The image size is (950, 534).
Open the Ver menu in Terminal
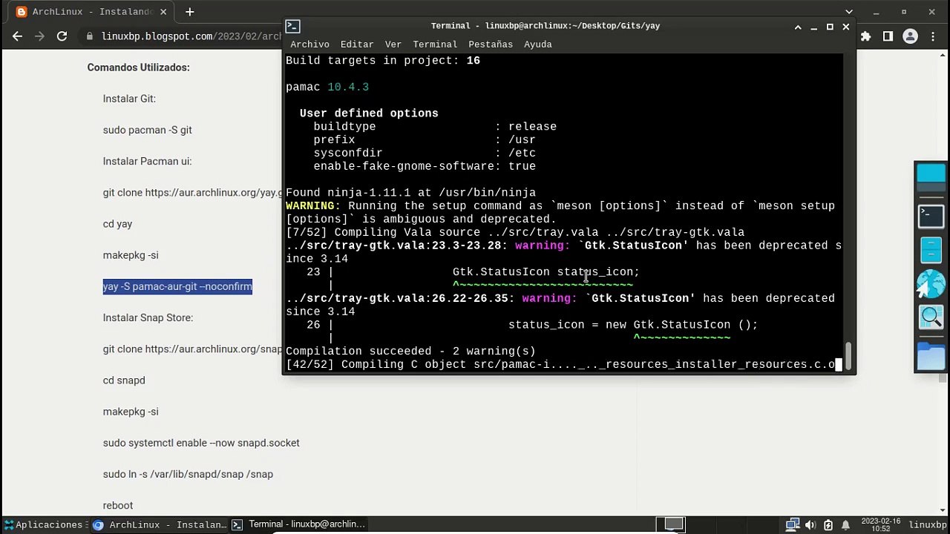pos(393,44)
